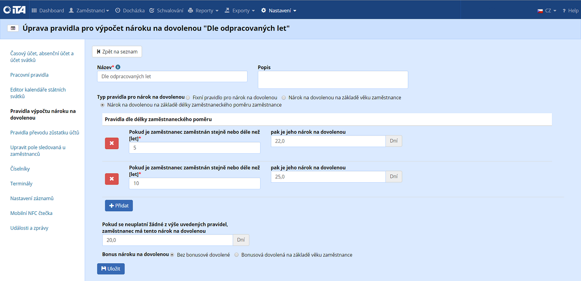Remove the 10-year employment rule row

(x=112, y=179)
